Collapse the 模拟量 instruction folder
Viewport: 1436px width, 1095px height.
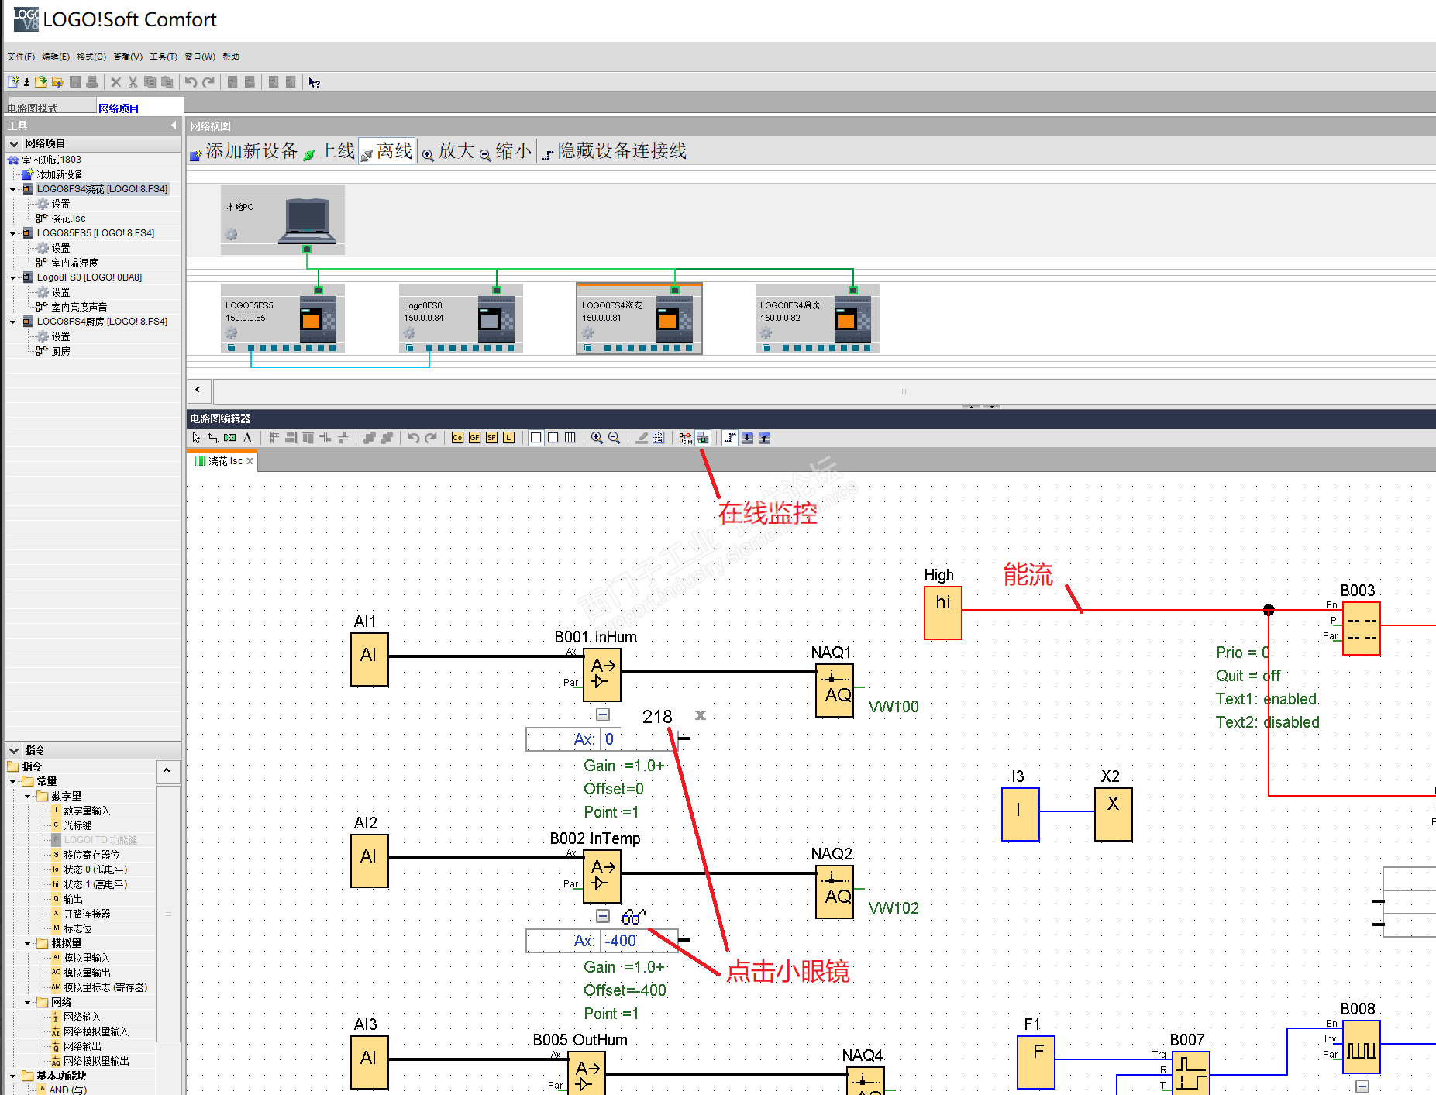[28, 943]
